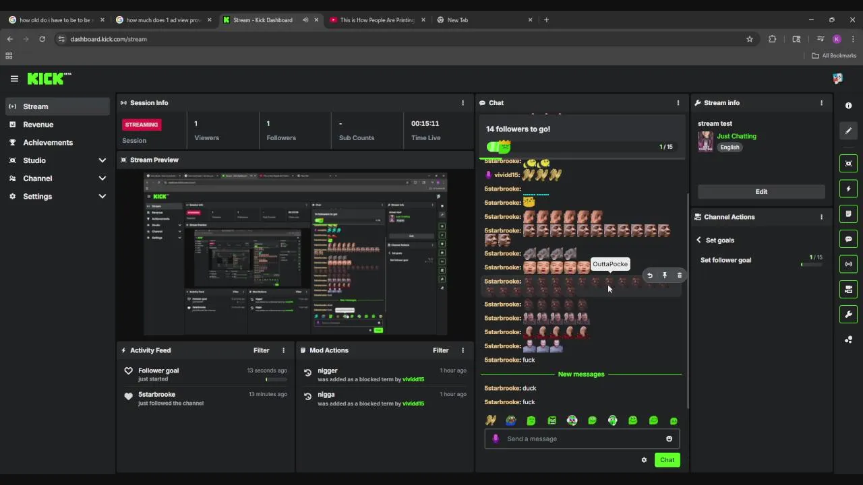The width and height of the screenshot is (863, 485).
Task: Open the emoji picker in message box
Action: (669, 439)
